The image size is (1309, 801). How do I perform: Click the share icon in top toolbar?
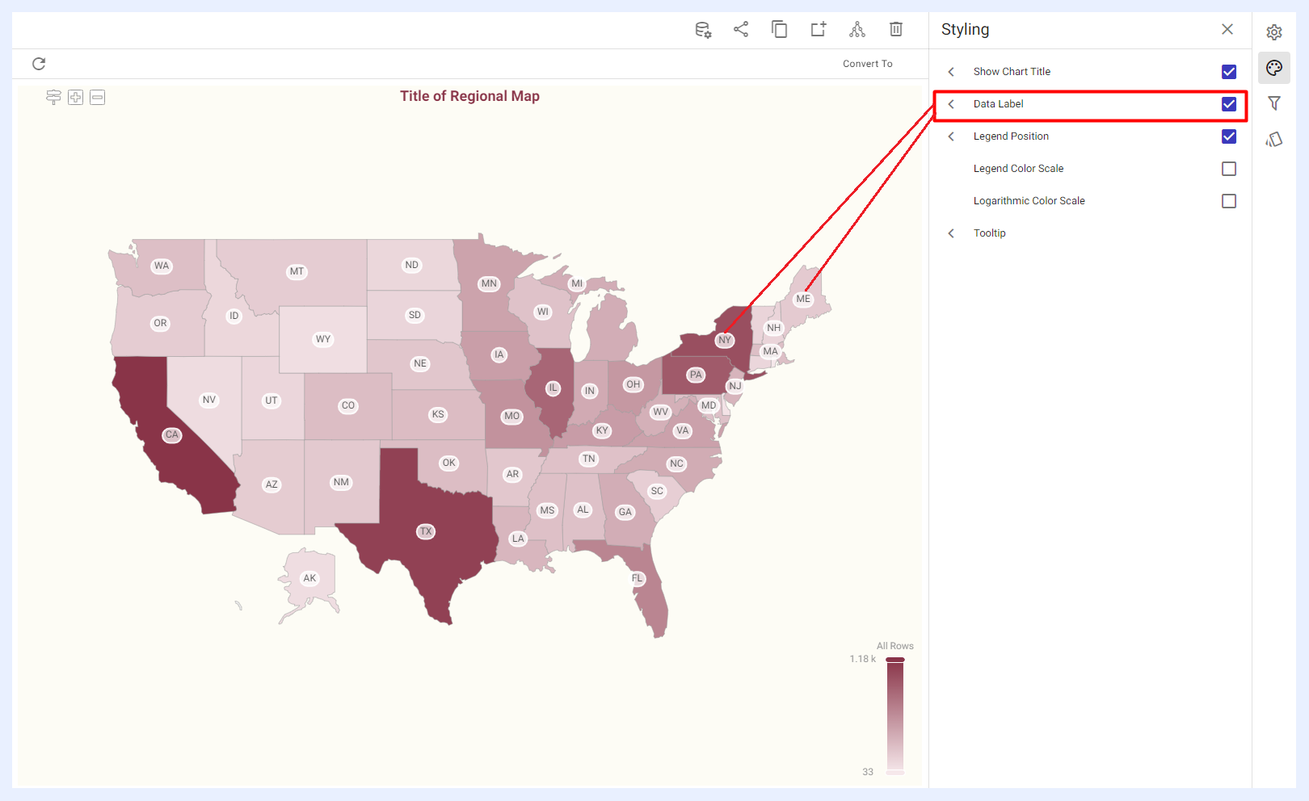[x=741, y=29]
